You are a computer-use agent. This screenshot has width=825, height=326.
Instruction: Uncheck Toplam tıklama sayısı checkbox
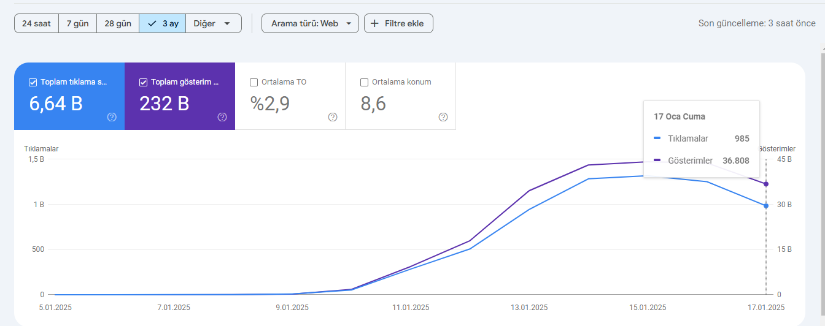(x=33, y=82)
